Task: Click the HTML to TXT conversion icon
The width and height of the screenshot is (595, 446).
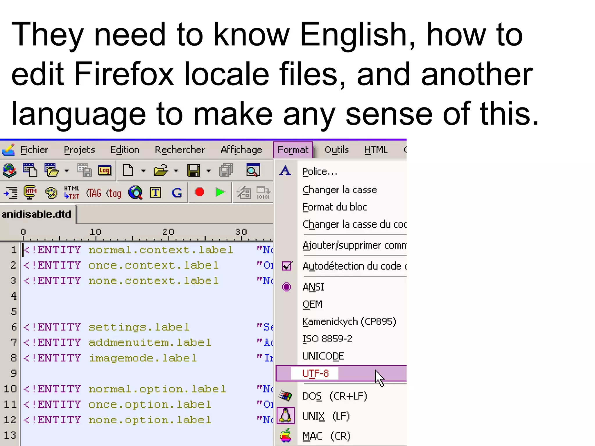Action: click(72, 192)
